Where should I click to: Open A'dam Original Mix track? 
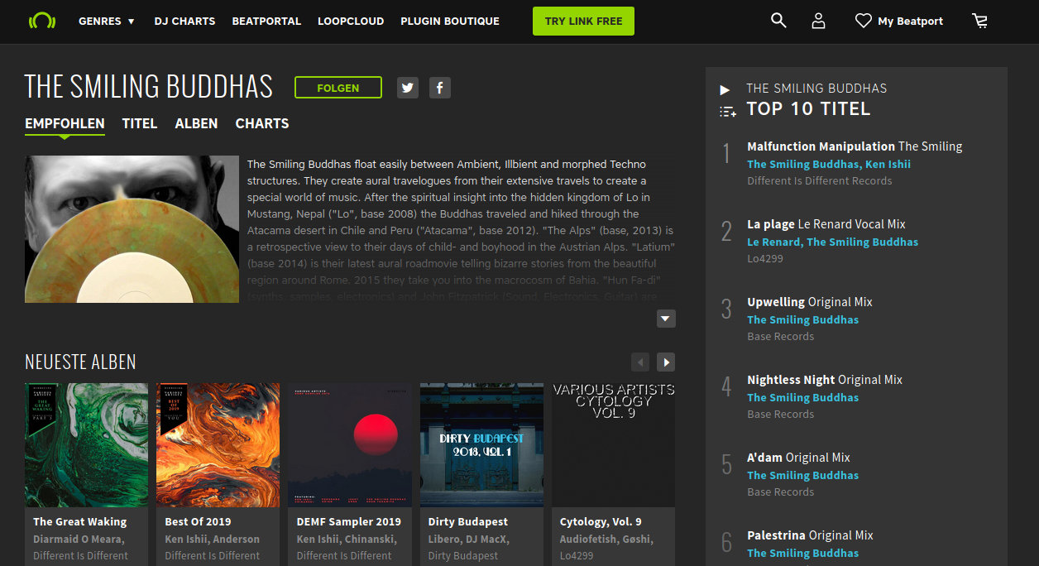(x=798, y=458)
